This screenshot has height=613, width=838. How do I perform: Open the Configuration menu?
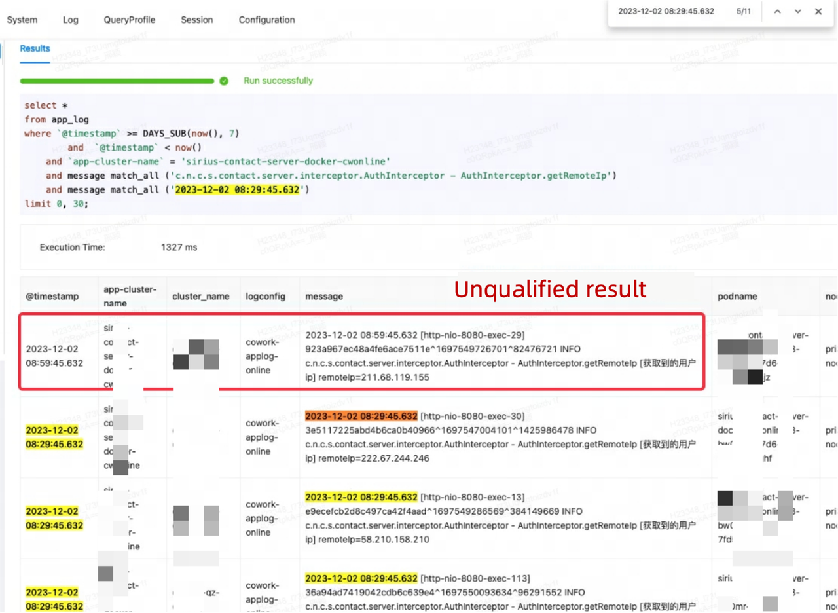point(266,20)
